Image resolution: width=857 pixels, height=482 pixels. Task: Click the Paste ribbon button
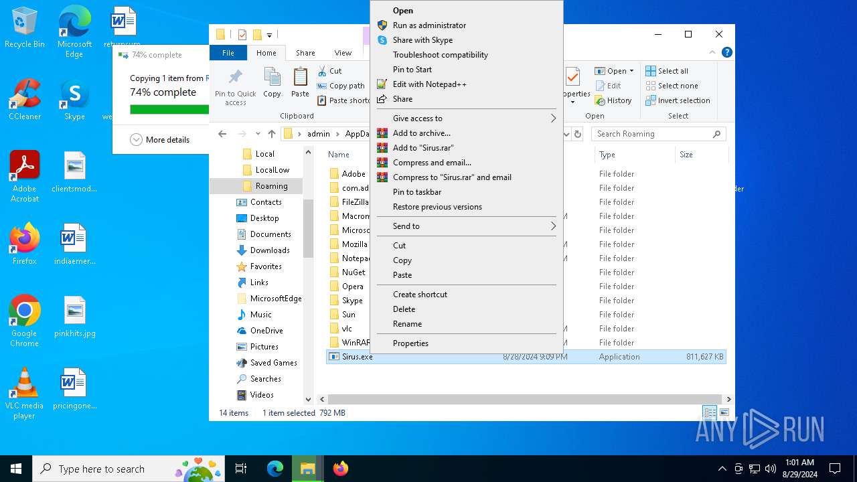300,82
